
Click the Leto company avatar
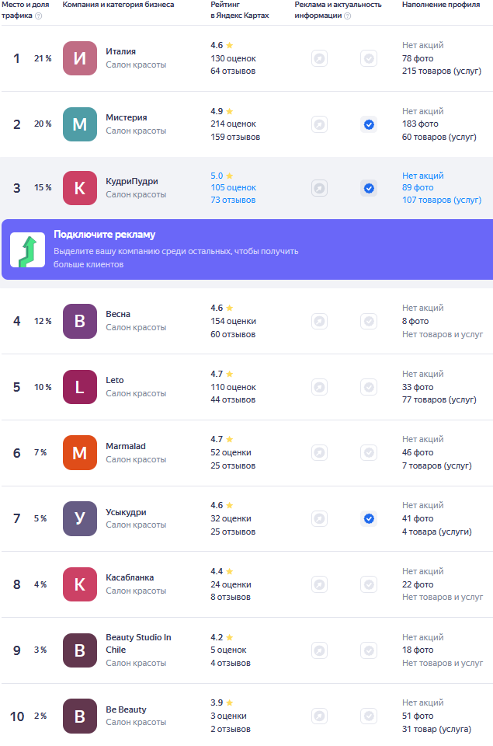pos(80,387)
